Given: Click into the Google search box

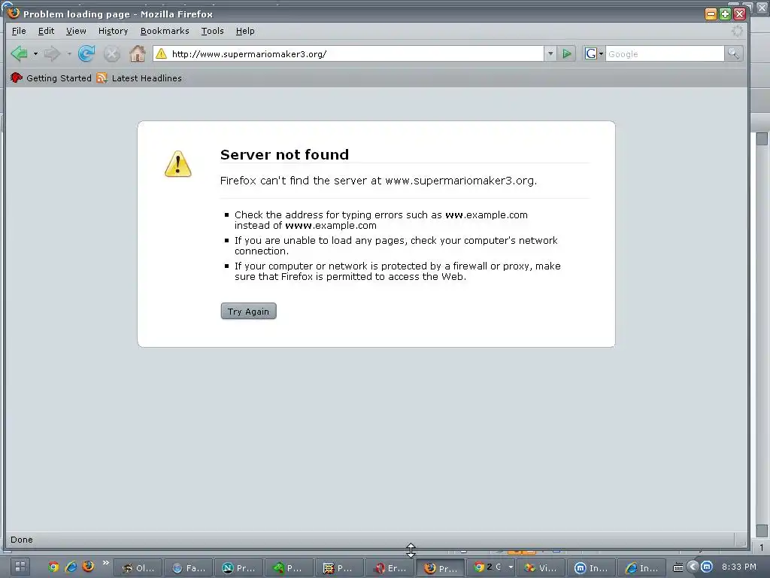Looking at the screenshot, I should point(665,53).
